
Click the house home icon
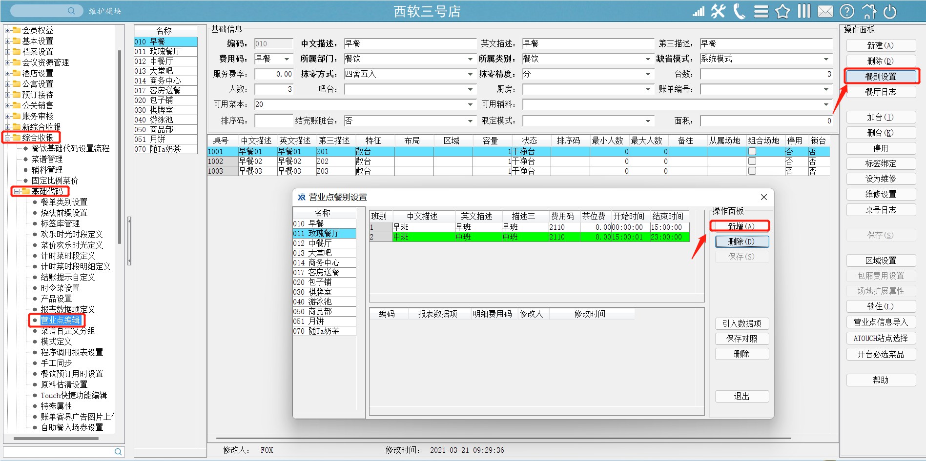[869, 11]
